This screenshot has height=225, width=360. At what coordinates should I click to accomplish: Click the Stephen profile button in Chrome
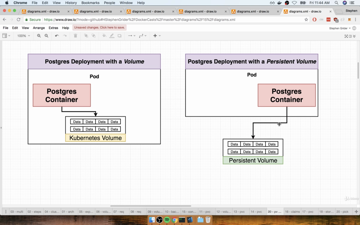pyautogui.click(x=351, y=11)
